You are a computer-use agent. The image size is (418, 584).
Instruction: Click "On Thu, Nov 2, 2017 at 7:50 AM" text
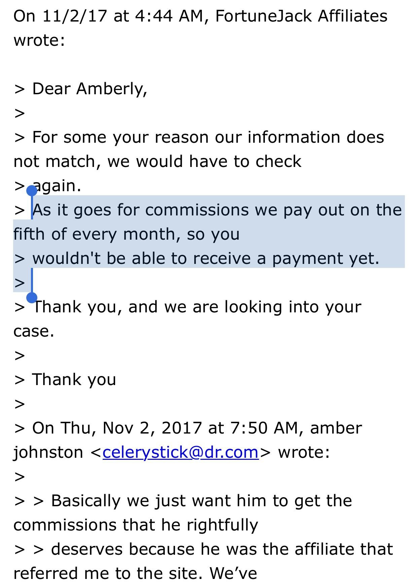point(165,428)
